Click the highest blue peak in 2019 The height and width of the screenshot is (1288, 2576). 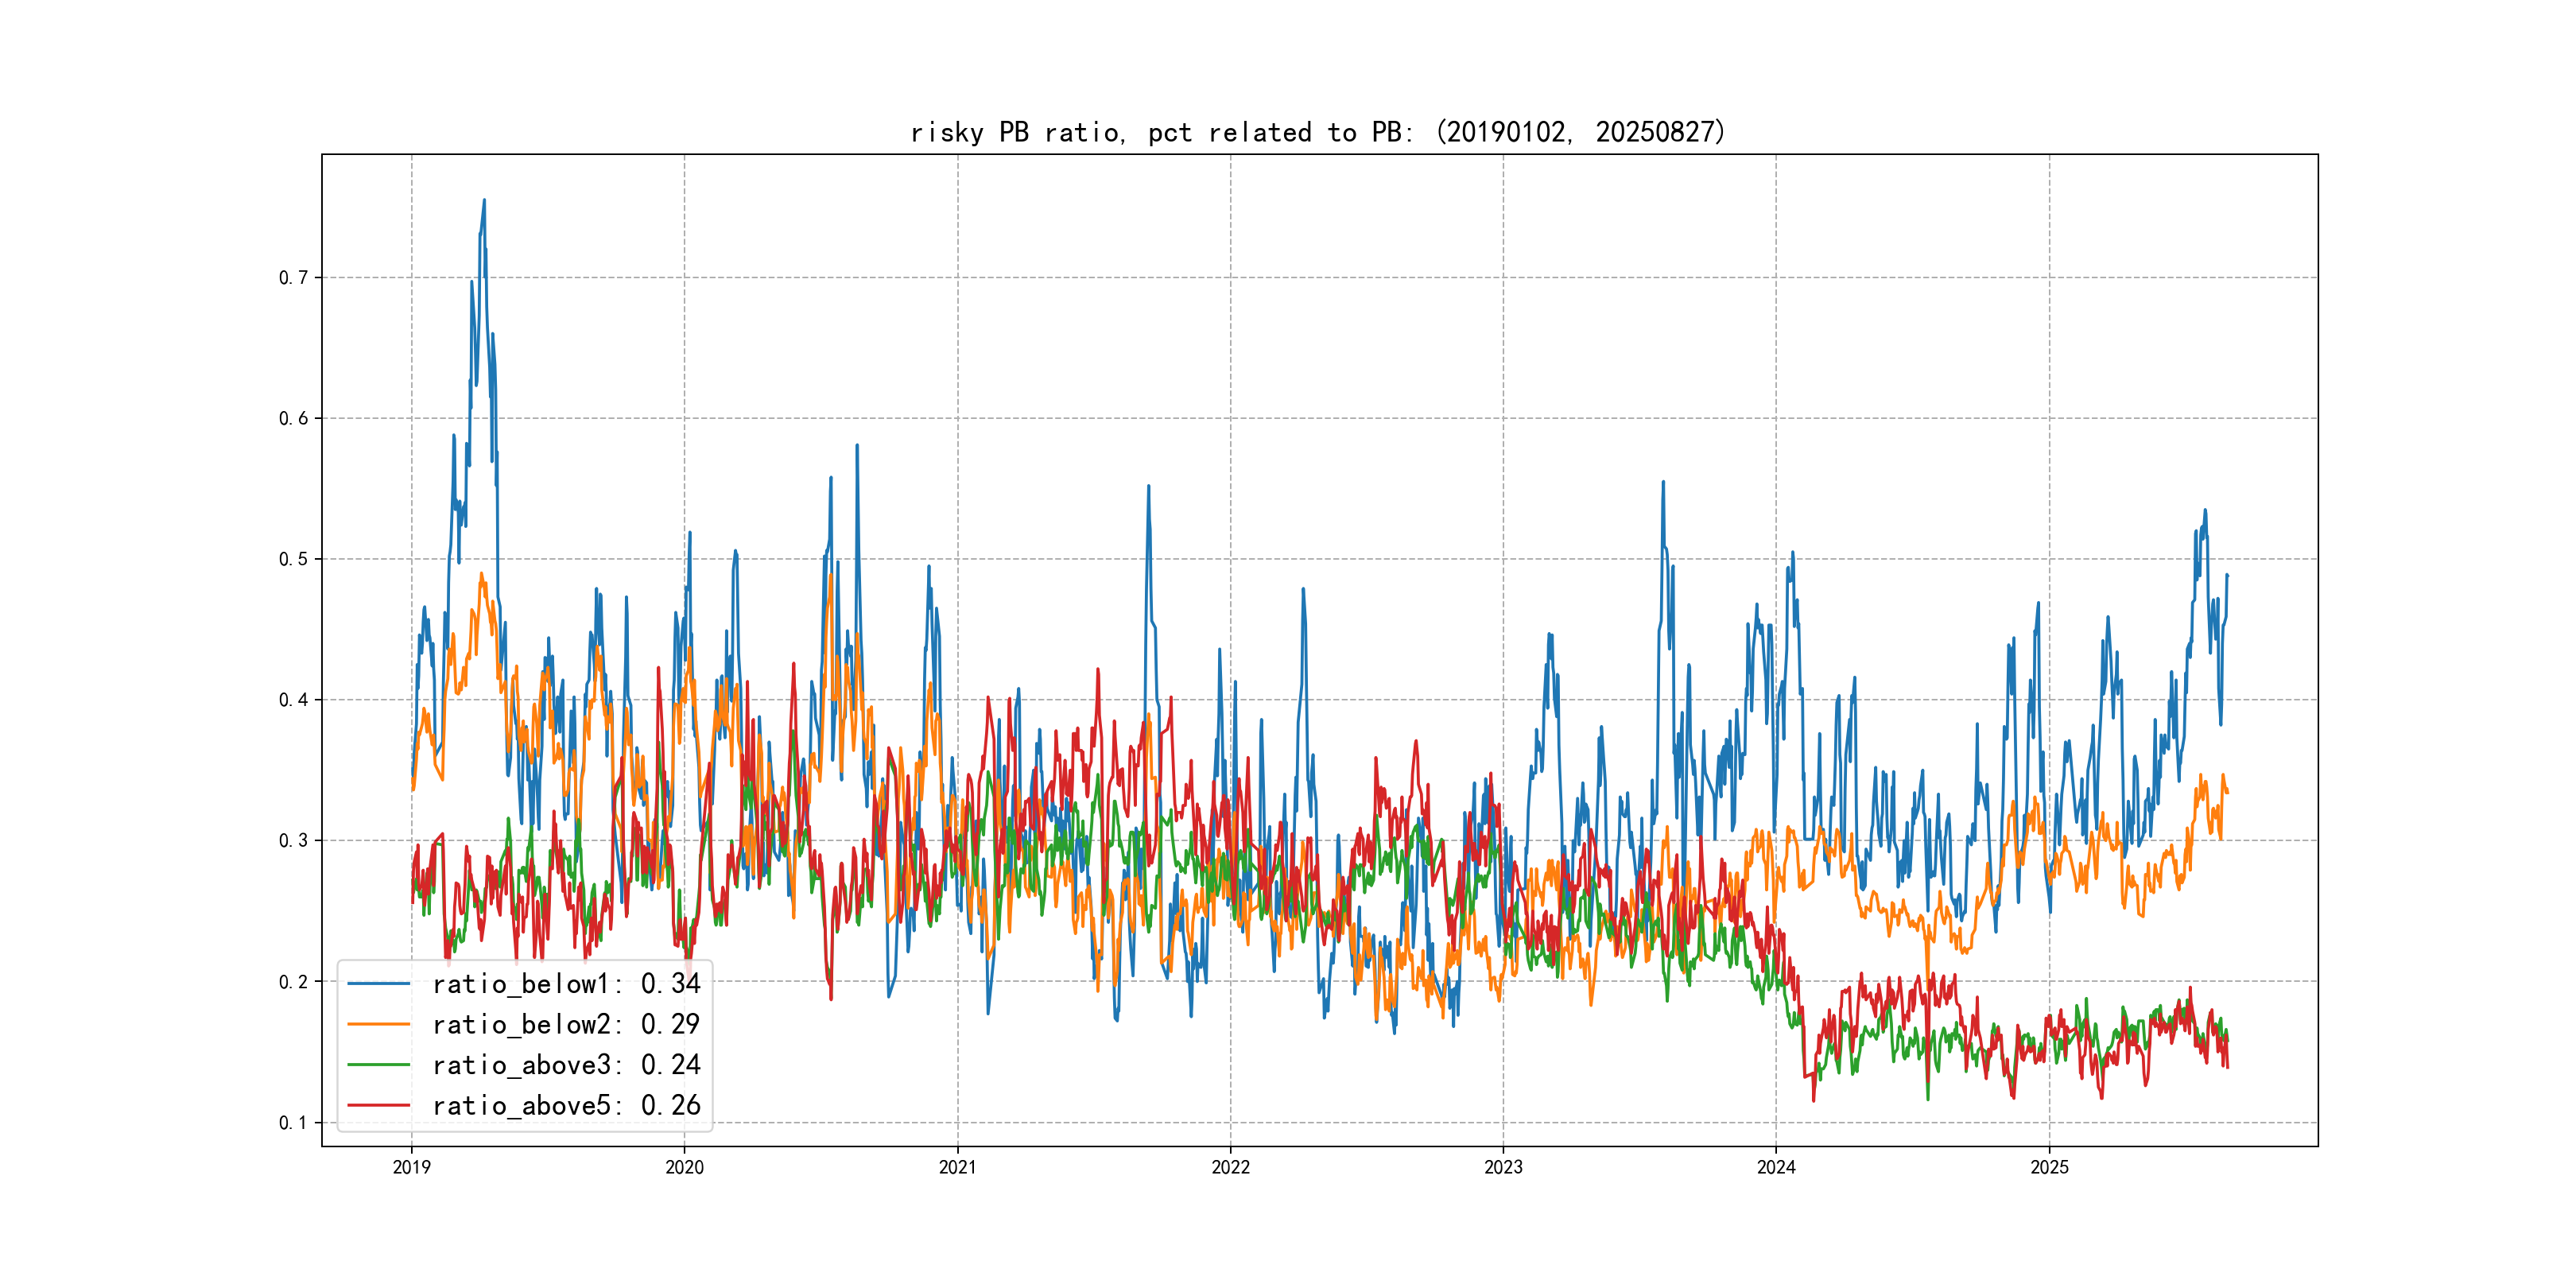[484, 201]
